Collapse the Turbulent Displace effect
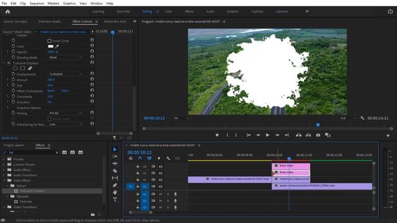 click(4, 63)
